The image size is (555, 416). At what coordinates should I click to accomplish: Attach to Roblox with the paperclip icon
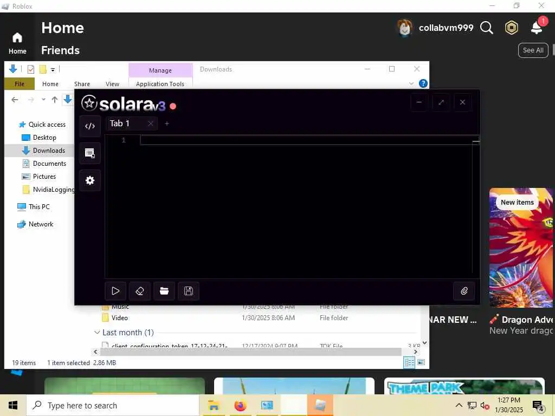[464, 291]
